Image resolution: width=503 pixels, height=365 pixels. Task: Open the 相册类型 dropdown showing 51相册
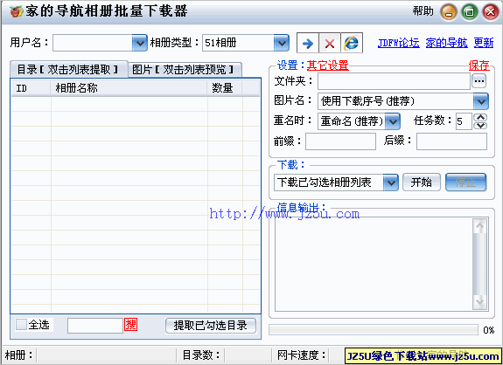[282, 43]
